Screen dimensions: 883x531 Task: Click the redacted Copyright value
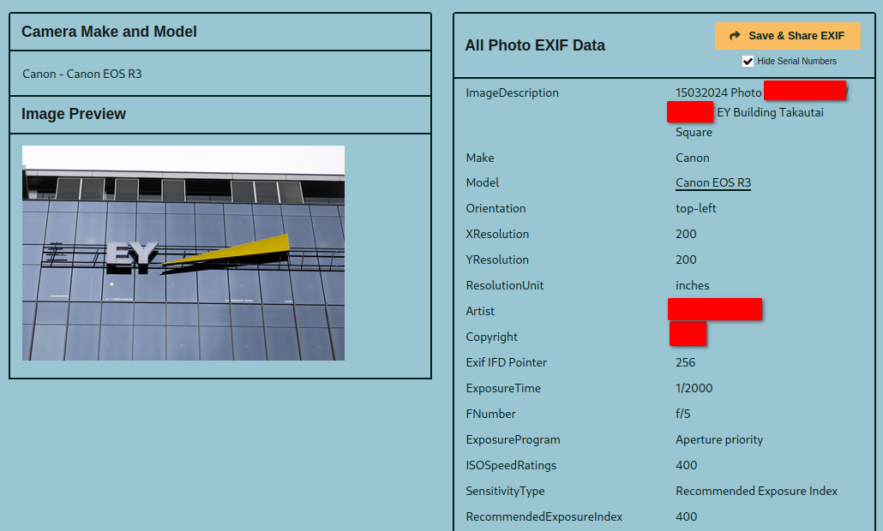[x=688, y=334]
